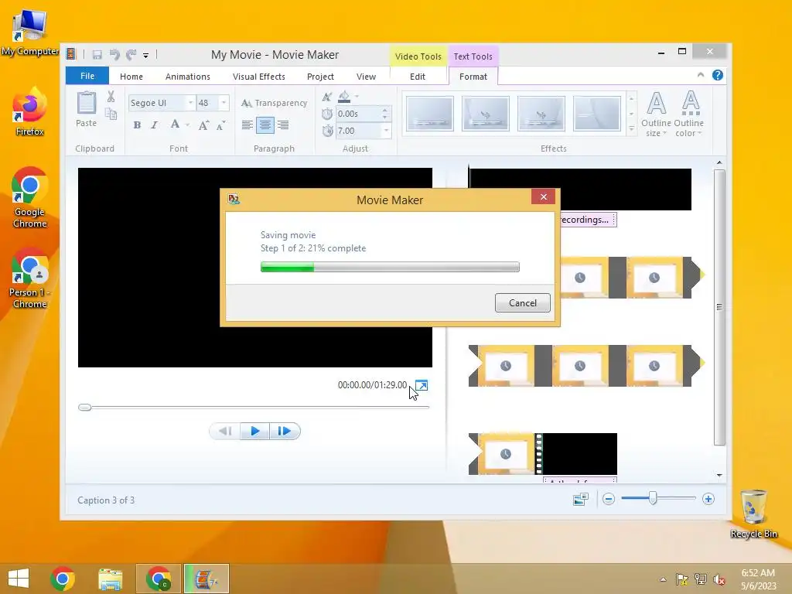Viewport: 792px width, 594px height.
Task: Open the font color dropdown arrow
Action: pos(187,125)
